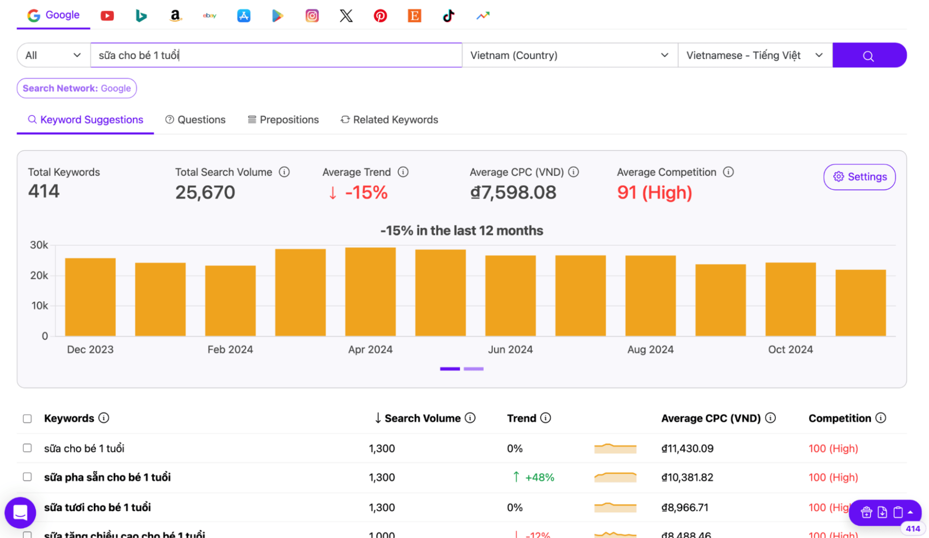Image resolution: width=929 pixels, height=538 pixels.
Task: Switch to X (Twitter) keyword source icon
Action: tap(346, 16)
